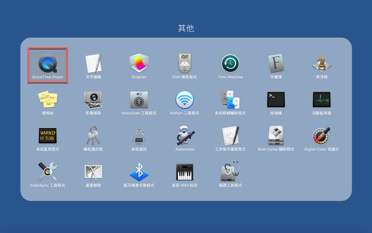Open Time Machine
372x233 pixels.
pos(230,64)
